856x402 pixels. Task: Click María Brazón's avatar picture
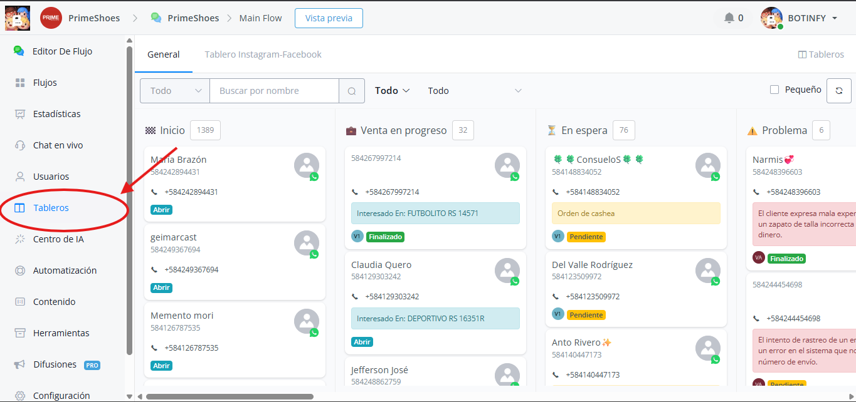(x=306, y=165)
